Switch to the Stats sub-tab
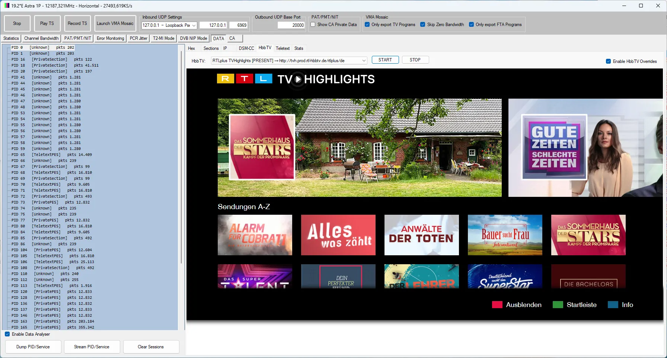Screen dimensions: 667x358 (x=299, y=48)
